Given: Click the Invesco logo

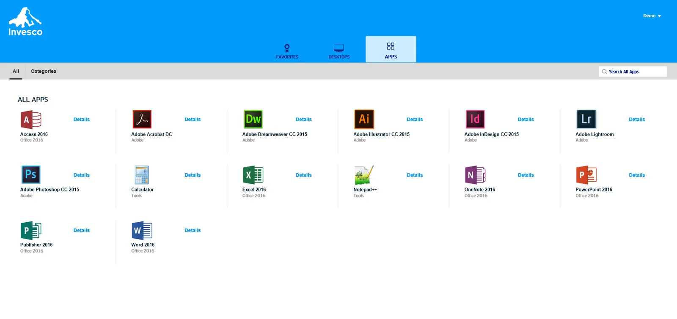Looking at the screenshot, I should (x=25, y=21).
